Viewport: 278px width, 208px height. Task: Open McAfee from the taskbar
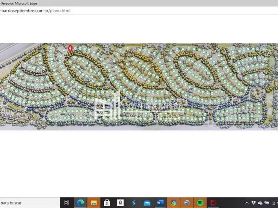click(213, 203)
